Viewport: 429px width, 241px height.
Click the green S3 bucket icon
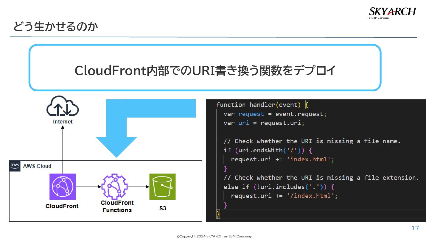[162, 187]
